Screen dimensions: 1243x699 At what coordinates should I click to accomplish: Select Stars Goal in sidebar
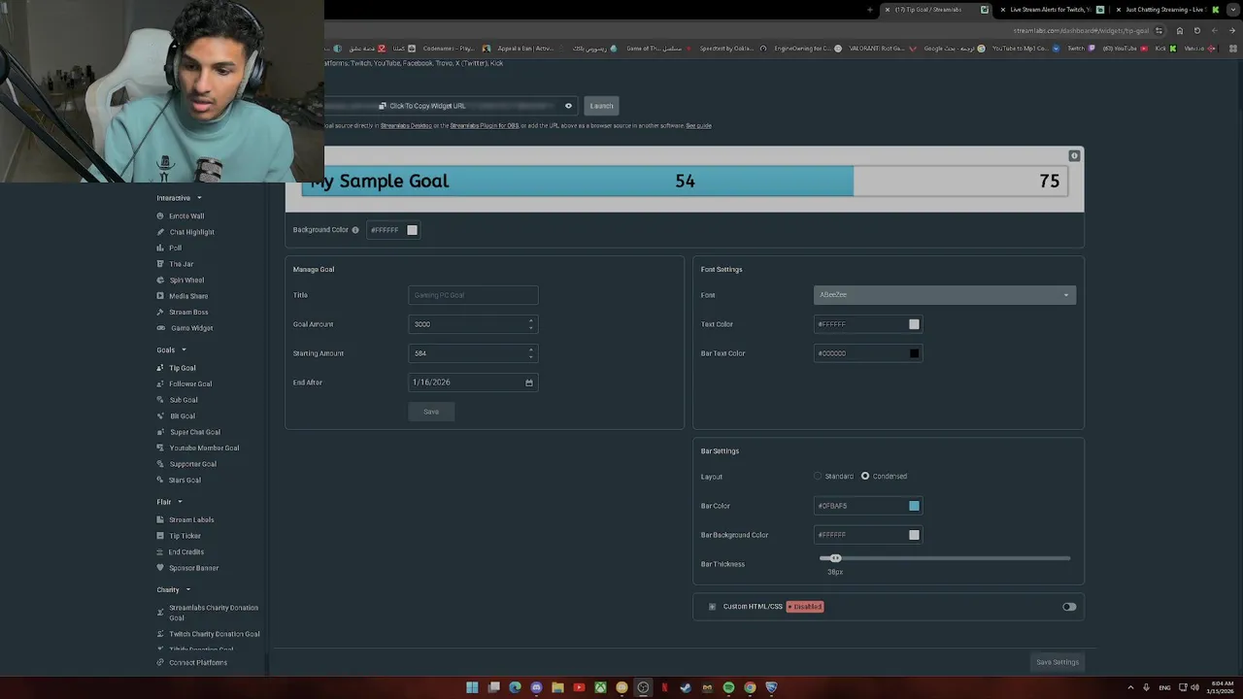click(185, 480)
